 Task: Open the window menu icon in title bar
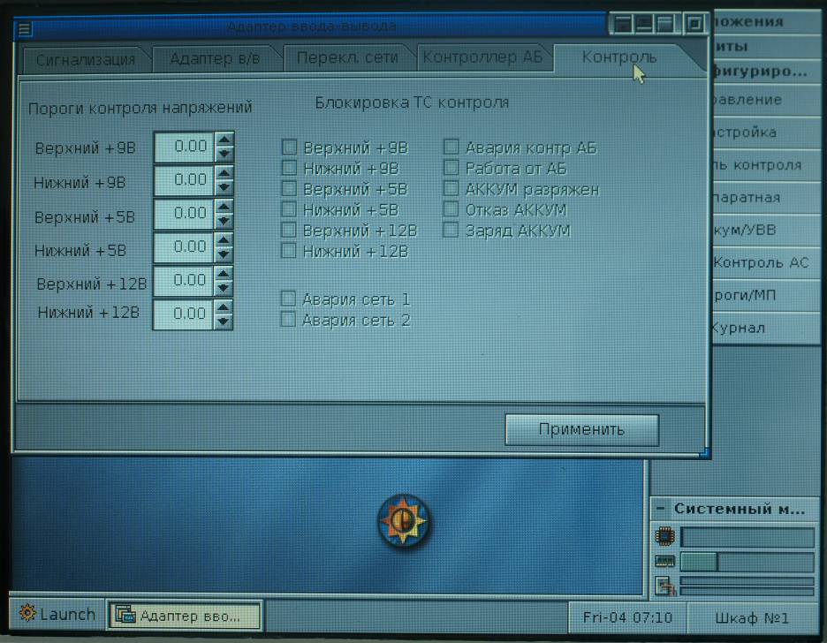24,28
